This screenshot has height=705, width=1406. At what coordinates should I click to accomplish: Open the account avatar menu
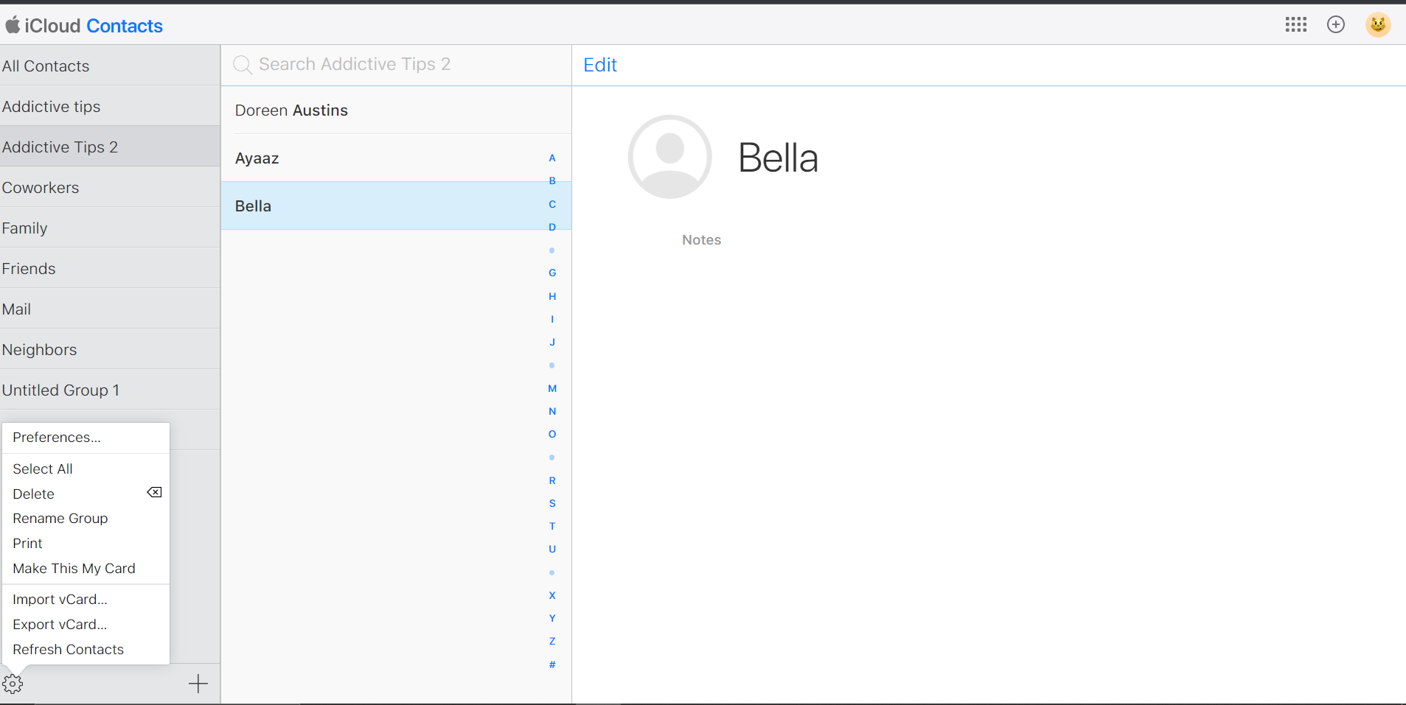pyautogui.click(x=1377, y=24)
